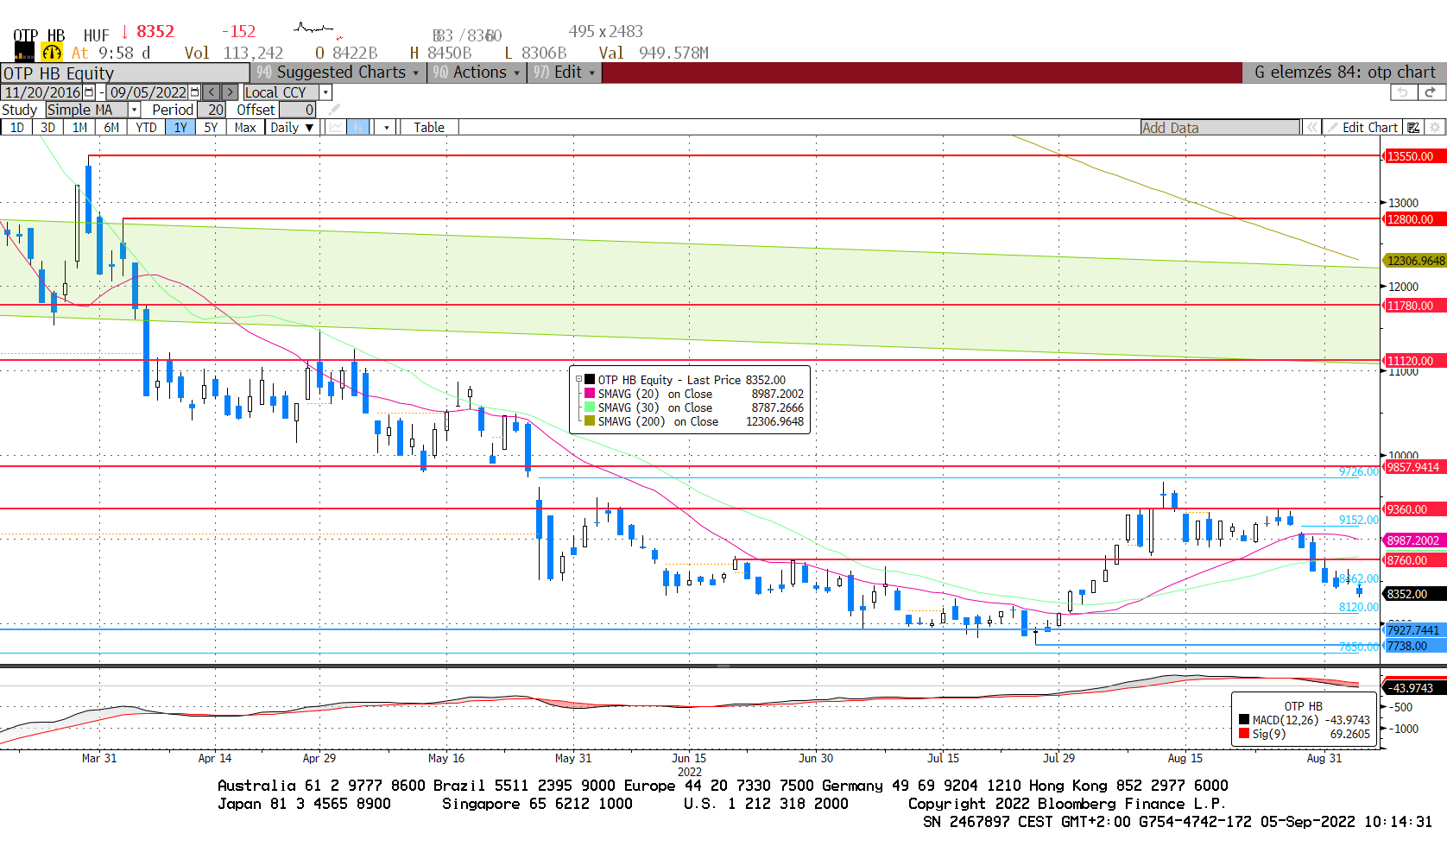
Task: Select the 1M range
Action: point(79,128)
